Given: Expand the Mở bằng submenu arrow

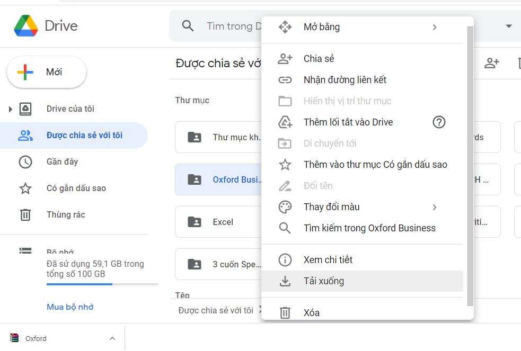Looking at the screenshot, I should pos(435,27).
